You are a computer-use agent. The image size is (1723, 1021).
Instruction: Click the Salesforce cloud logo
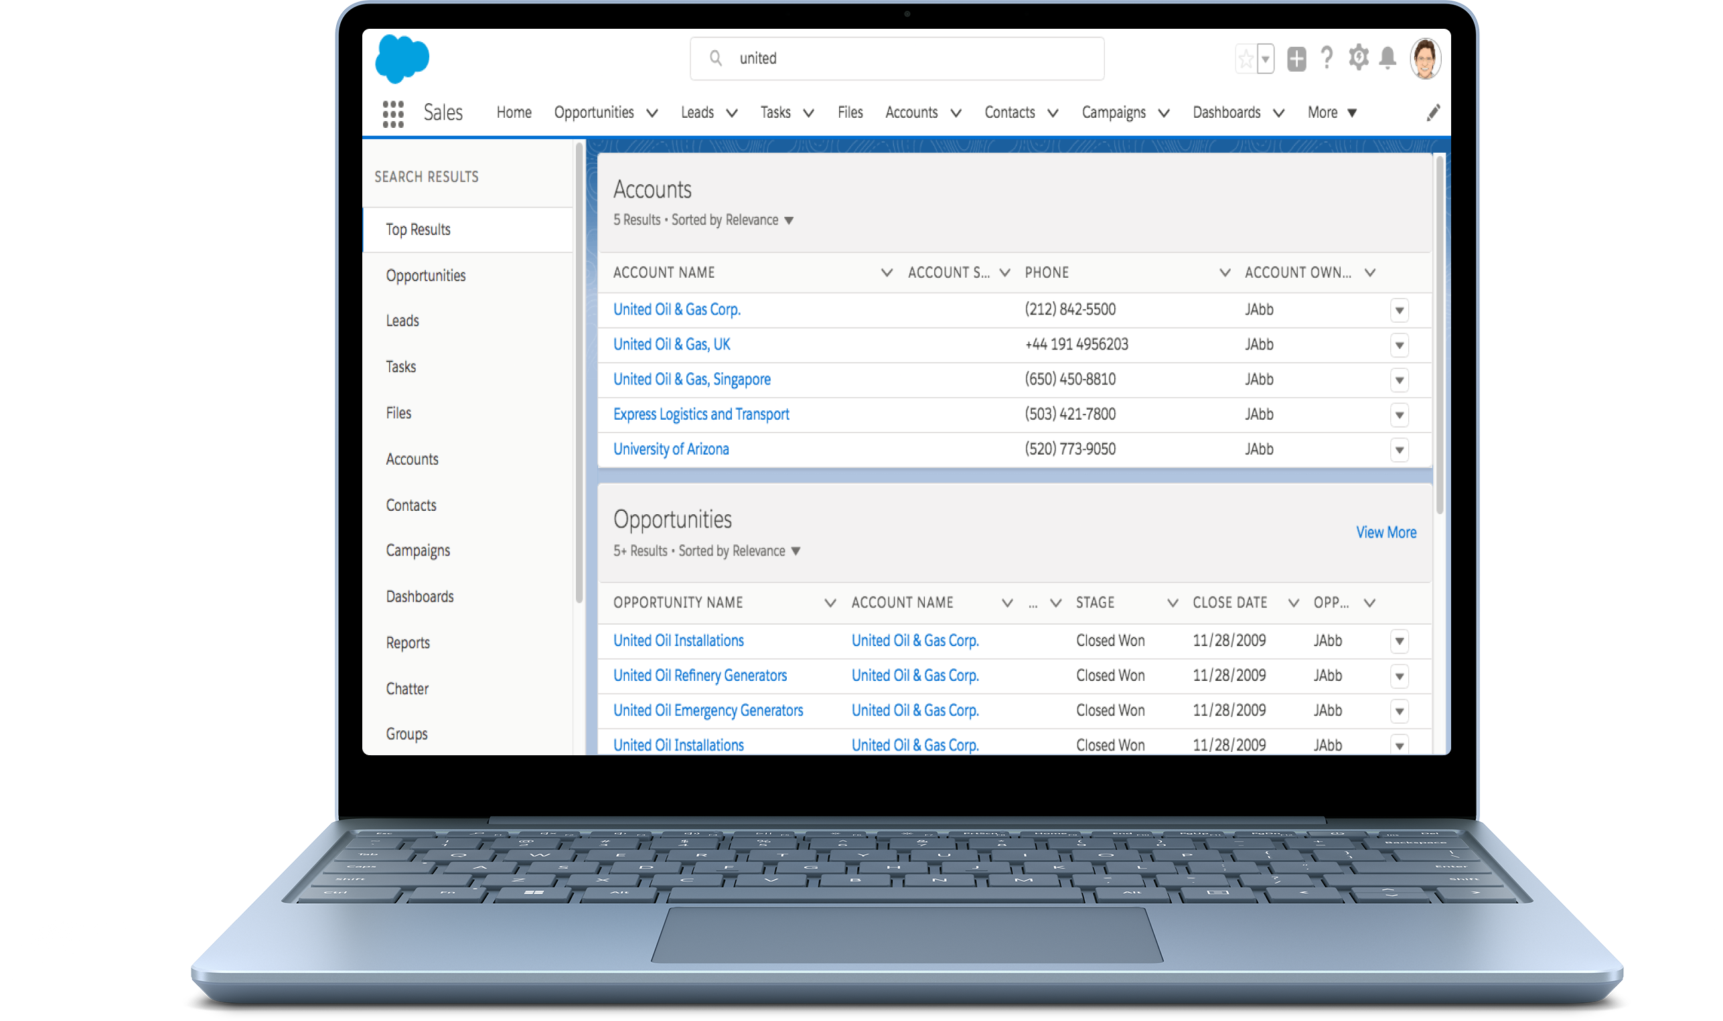(x=402, y=58)
